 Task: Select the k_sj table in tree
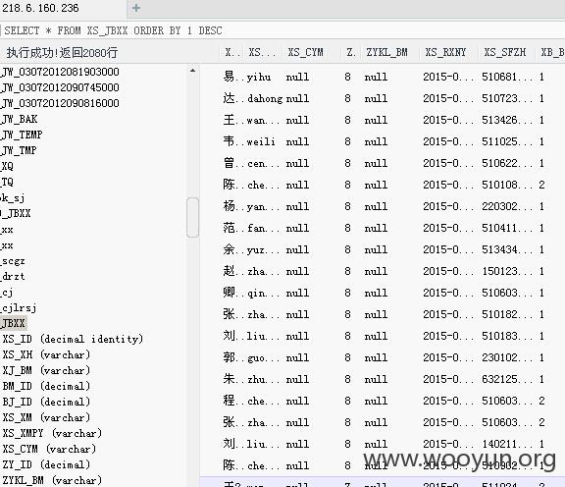click(x=13, y=197)
